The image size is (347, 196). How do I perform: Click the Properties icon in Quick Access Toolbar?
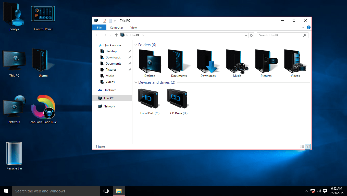(x=105, y=20)
